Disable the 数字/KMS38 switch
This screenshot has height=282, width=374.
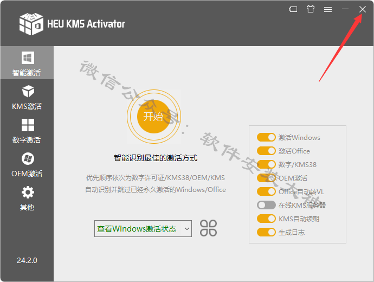tap(266, 164)
